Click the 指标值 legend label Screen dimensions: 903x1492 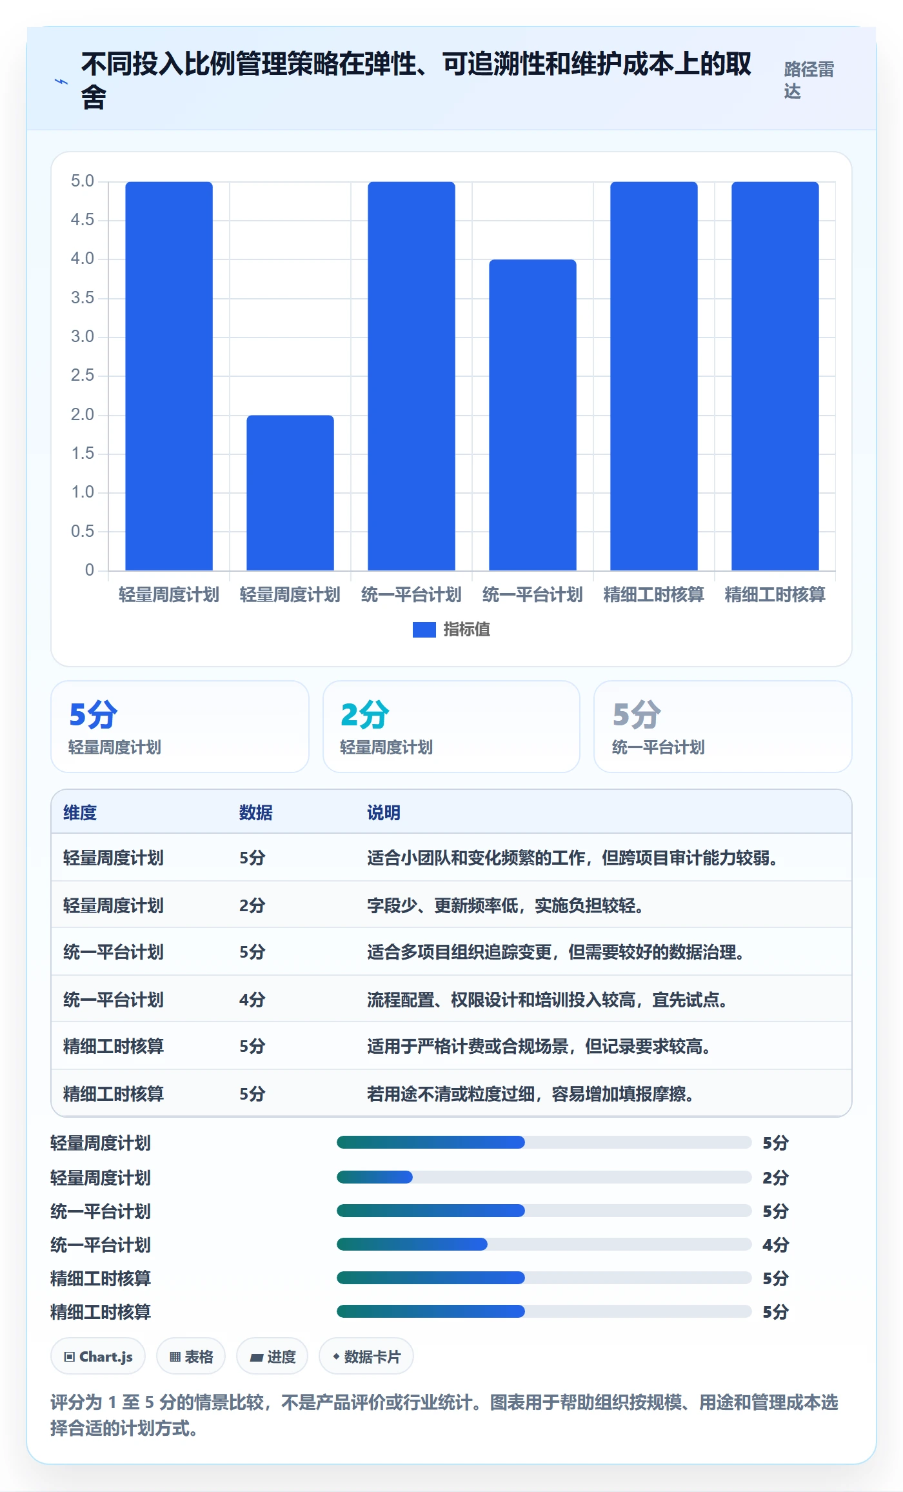pos(467,630)
